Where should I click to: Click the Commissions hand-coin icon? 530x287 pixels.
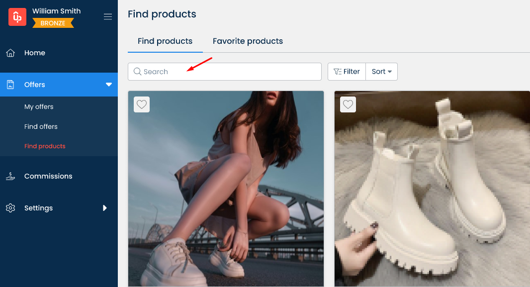click(10, 176)
